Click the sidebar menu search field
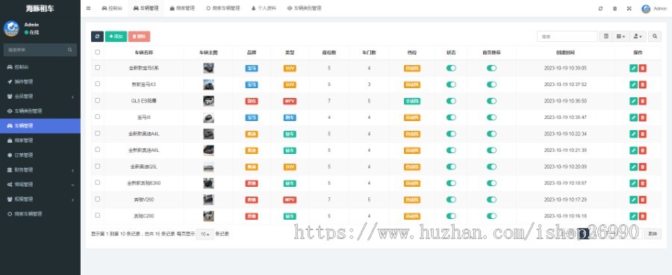Viewport: 672px width, 275px height. tap(40, 50)
